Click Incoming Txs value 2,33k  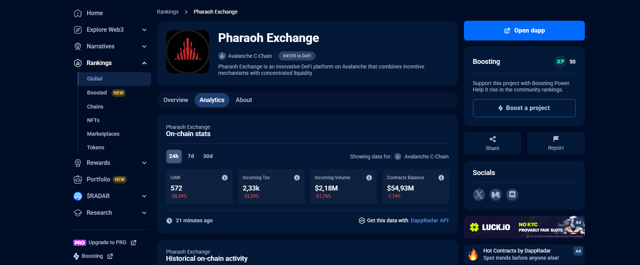[251, 188]
